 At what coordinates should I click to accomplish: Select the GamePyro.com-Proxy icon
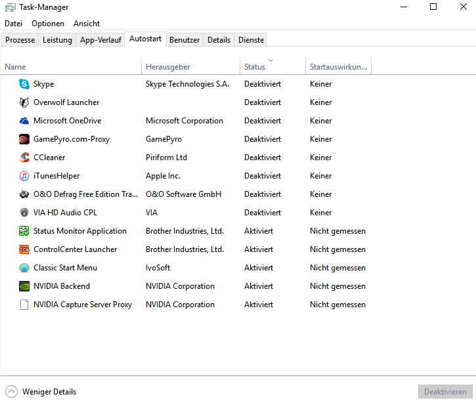coord(24,139)
